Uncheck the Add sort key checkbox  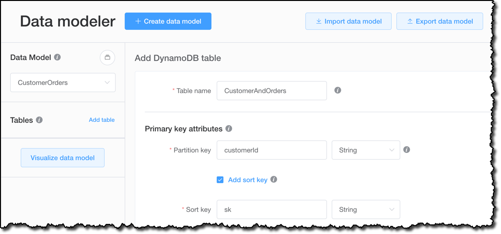click(220, 180)
